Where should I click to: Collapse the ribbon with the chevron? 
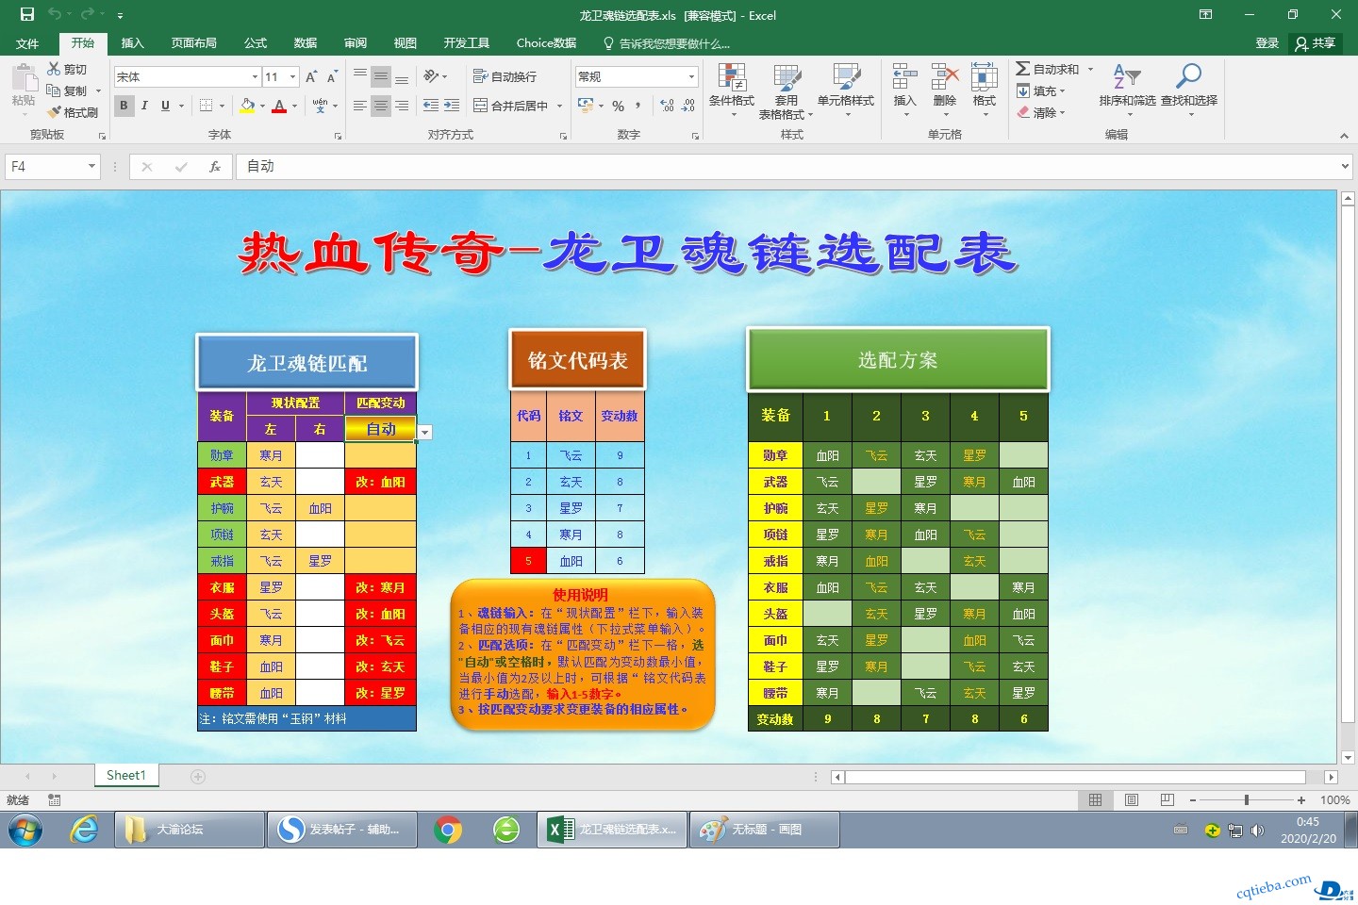click(x=1344, y=136)
